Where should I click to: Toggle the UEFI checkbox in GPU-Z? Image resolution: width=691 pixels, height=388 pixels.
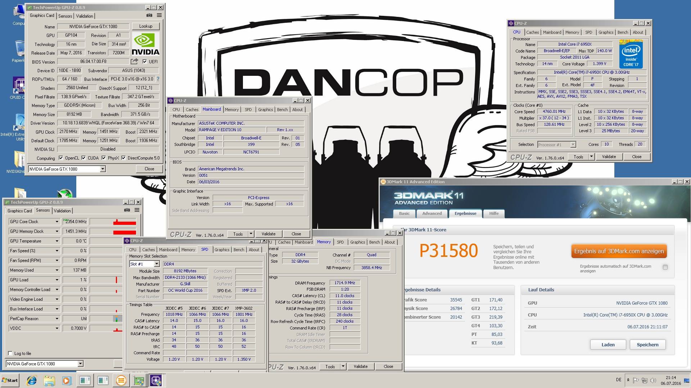[x=145, y=61]
